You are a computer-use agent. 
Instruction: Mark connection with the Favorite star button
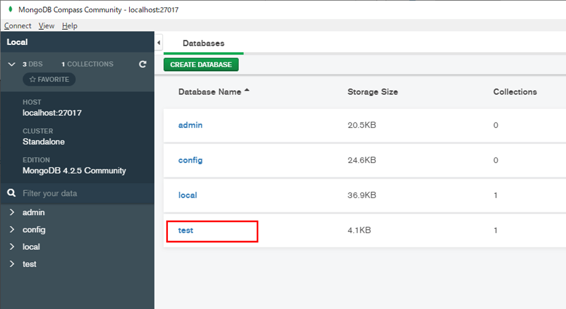click(x=49, y=79)
